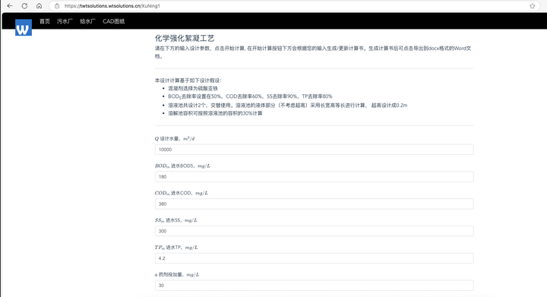Click the instruction paragraph starting 请在下方的输入设计参数
The width and height of the screenshot is (547, 297).
(313, 52)
